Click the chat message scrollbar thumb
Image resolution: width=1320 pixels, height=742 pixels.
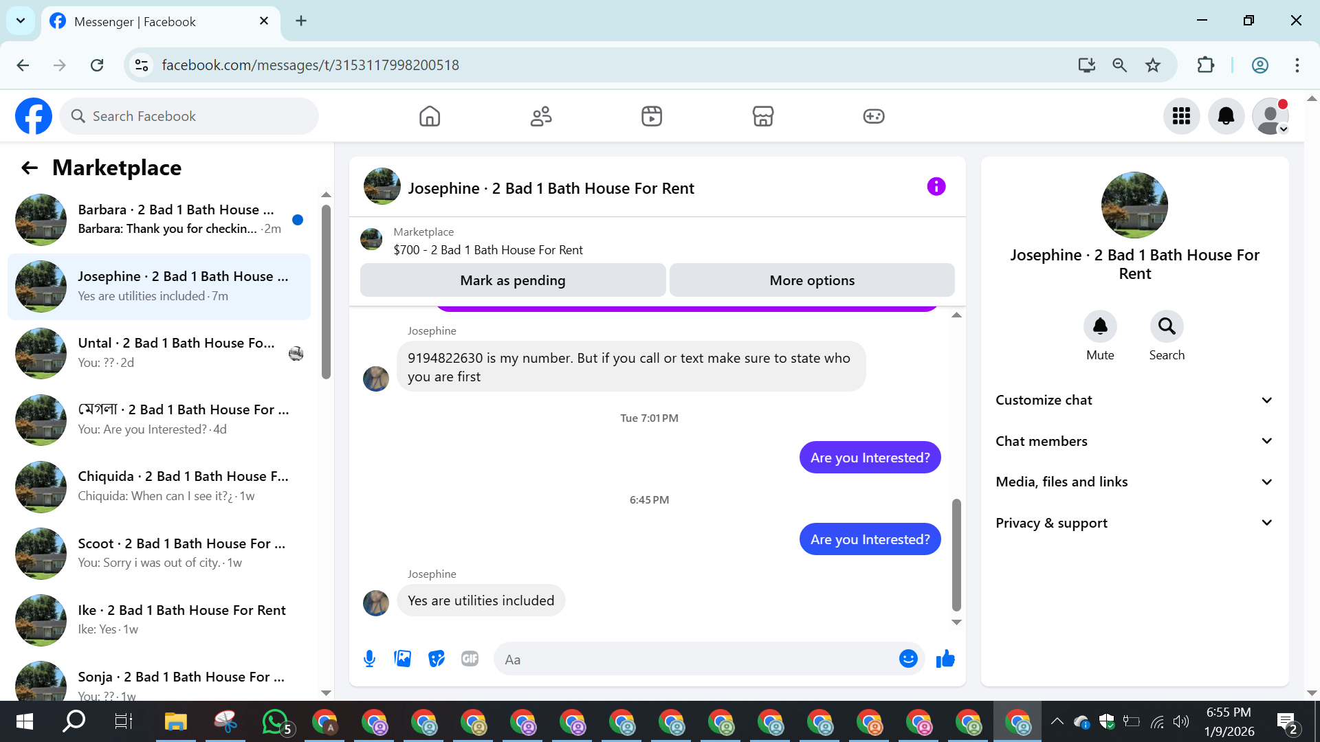[956, 554]
